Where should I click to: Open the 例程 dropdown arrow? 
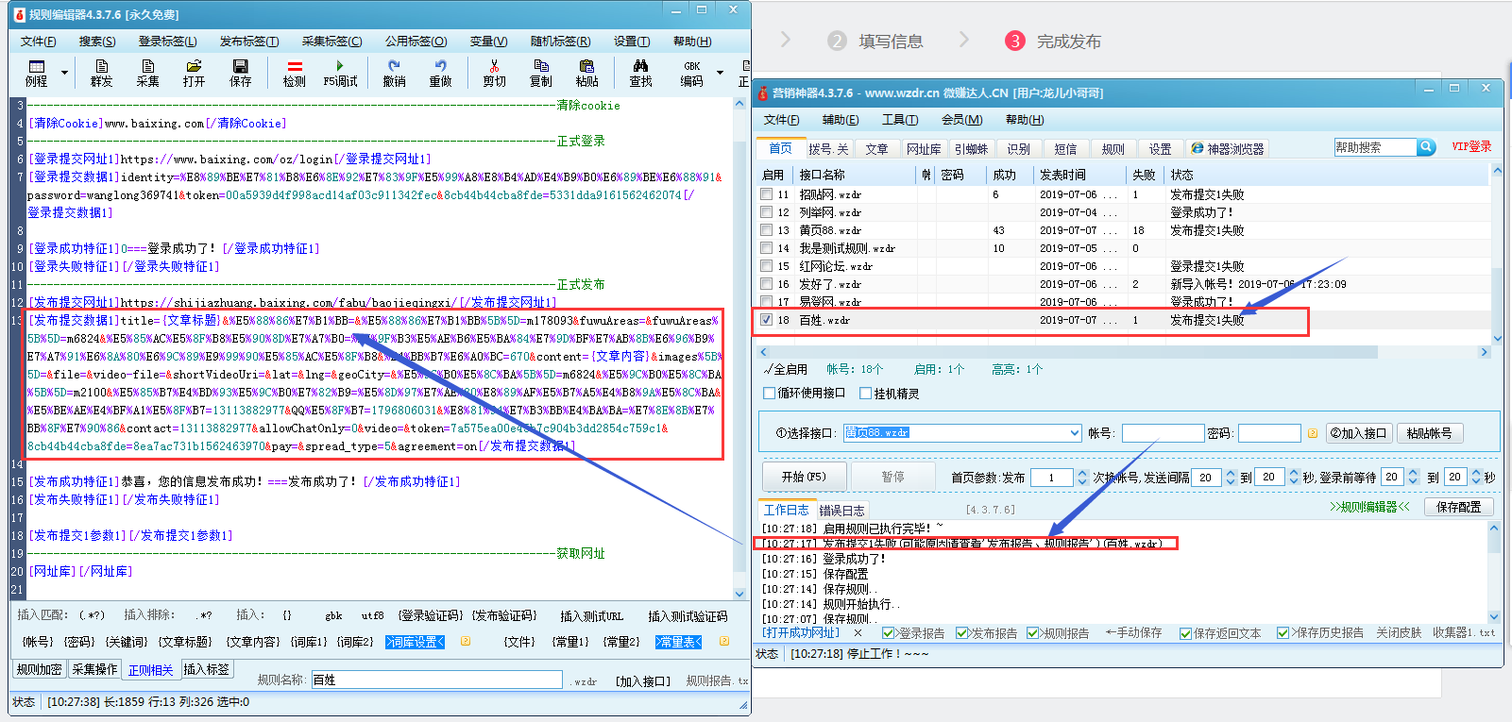pos(64,73)
